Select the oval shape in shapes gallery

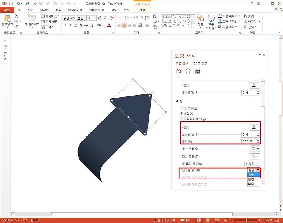pos(188,16)
